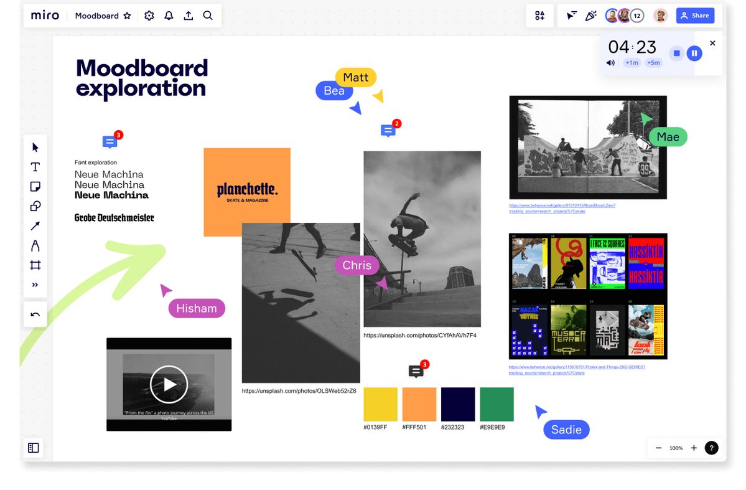Star the Moodboard board as favorite

coord(128,16)
